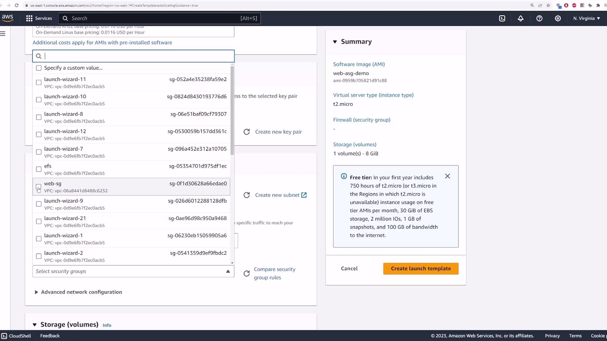
Task: Dismiss the Free tier info box
Action: 447,176
